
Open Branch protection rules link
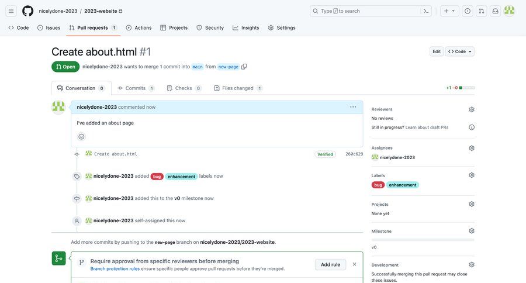click(115, 269)
